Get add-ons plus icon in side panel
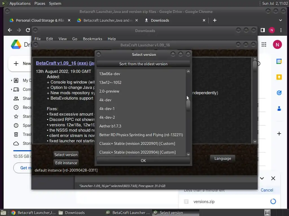The image size is (289, 216). [x=279, y=134]
